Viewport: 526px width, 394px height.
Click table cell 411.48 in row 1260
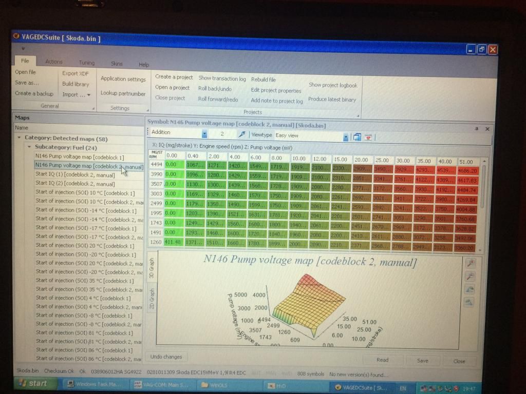pos(173,242)
